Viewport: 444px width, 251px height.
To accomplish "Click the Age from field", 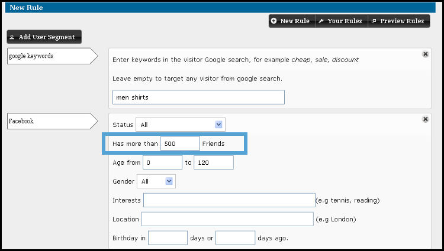I will (163, 162).
